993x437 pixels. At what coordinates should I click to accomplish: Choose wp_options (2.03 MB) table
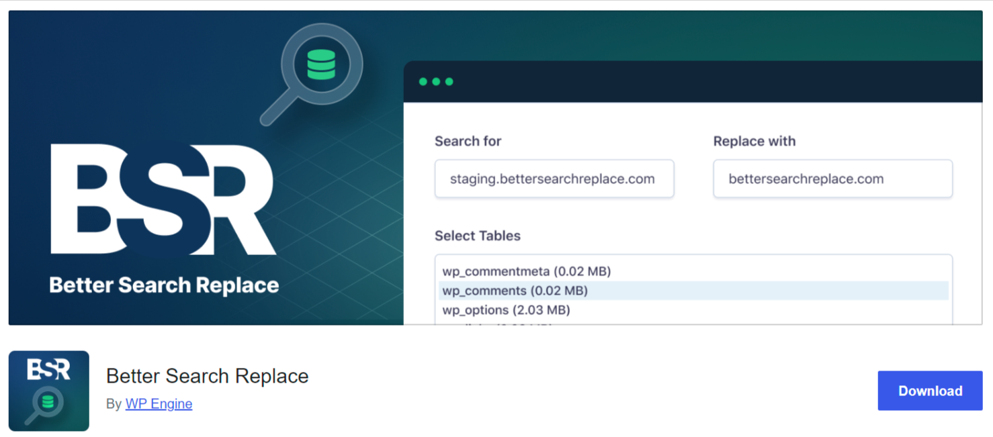click(506, 310)
